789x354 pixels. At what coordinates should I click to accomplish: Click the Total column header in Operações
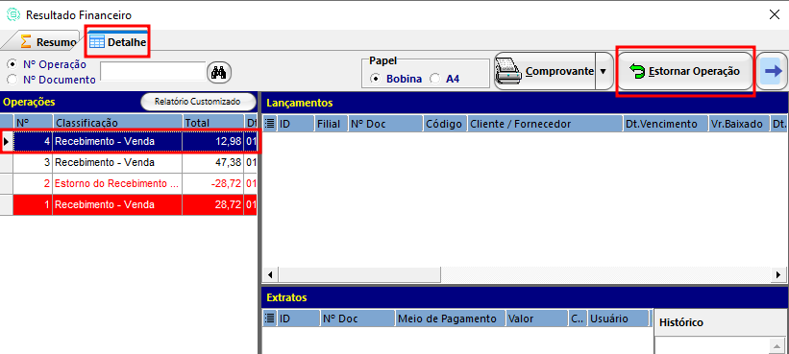[x=213, y=123]
